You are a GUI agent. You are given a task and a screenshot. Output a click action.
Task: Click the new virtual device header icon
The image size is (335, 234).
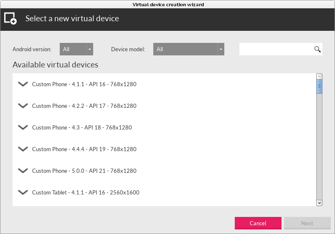10,18
